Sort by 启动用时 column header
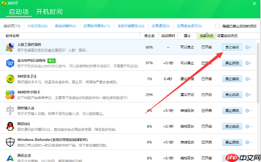 point(168,36)
